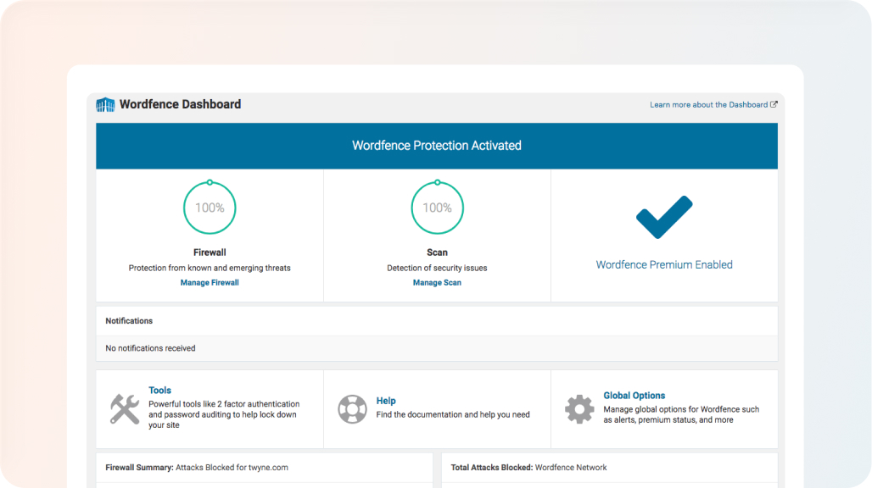Click the Global Options gear icon
Viewport: 872px width, 488px height.
coord(579,409)
